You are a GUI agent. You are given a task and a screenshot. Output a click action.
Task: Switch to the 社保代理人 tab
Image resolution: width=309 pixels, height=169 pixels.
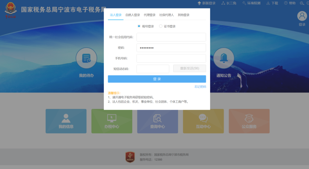pyautogui.click(x=167, y=15)
